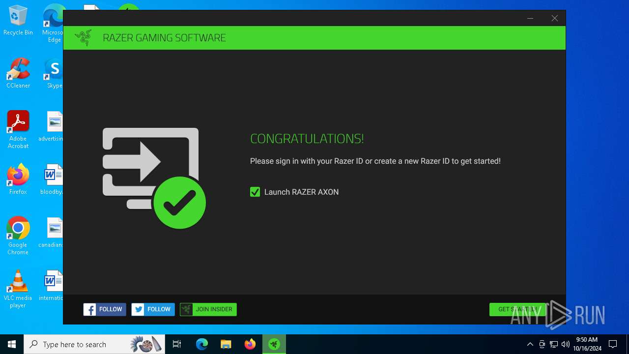Show hidden system tray icons
Screen dimensions: 629x354
click(x=530, y=344)
